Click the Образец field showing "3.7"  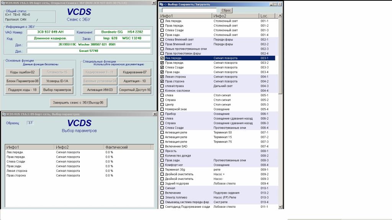[x=30, y=123]
